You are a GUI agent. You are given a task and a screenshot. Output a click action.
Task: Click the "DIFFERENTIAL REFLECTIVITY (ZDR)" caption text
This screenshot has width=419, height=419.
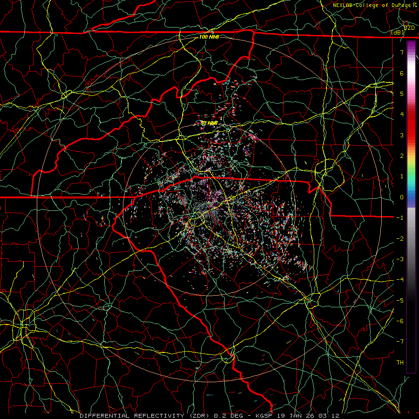click(146, 416)
